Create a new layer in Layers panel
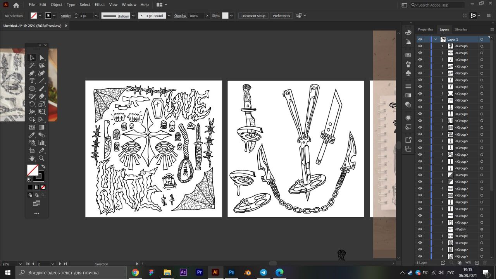The width and height of the screenshot is (496, 279). (477, 263)
